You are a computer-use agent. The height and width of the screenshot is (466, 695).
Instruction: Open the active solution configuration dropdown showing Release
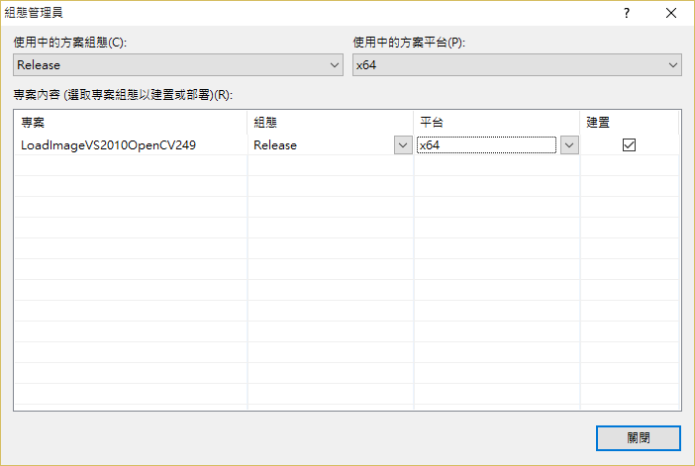tap(178, 65)
